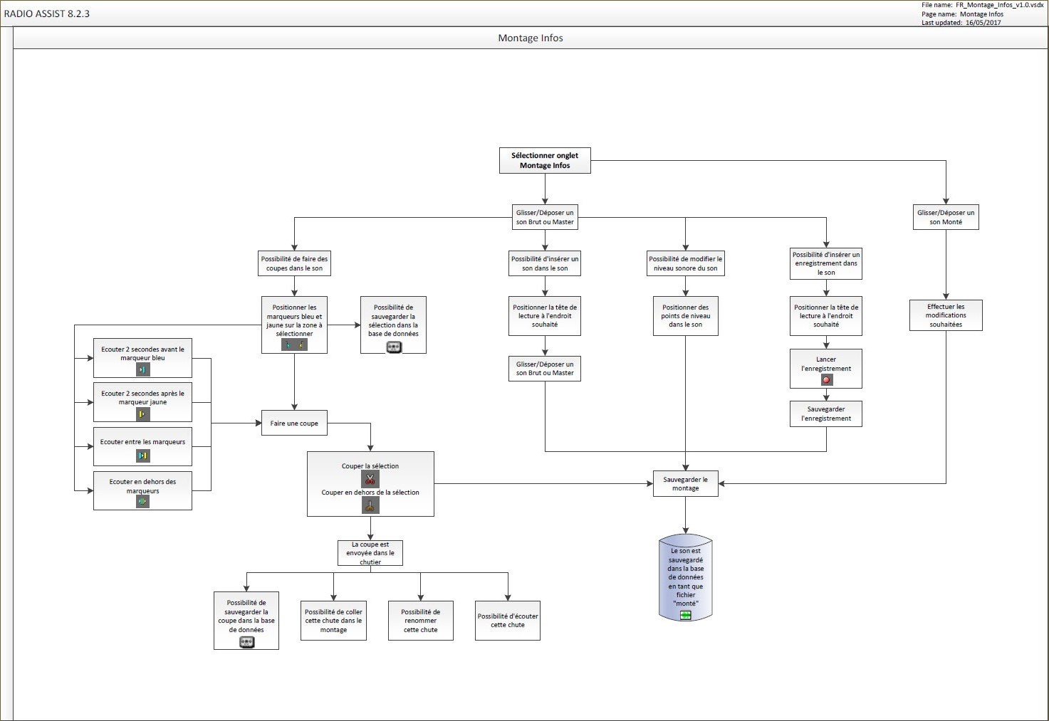Click Possibilité de modifier le niveau sonore box
Screen dimensions: 1049x721
click(685, 263)
